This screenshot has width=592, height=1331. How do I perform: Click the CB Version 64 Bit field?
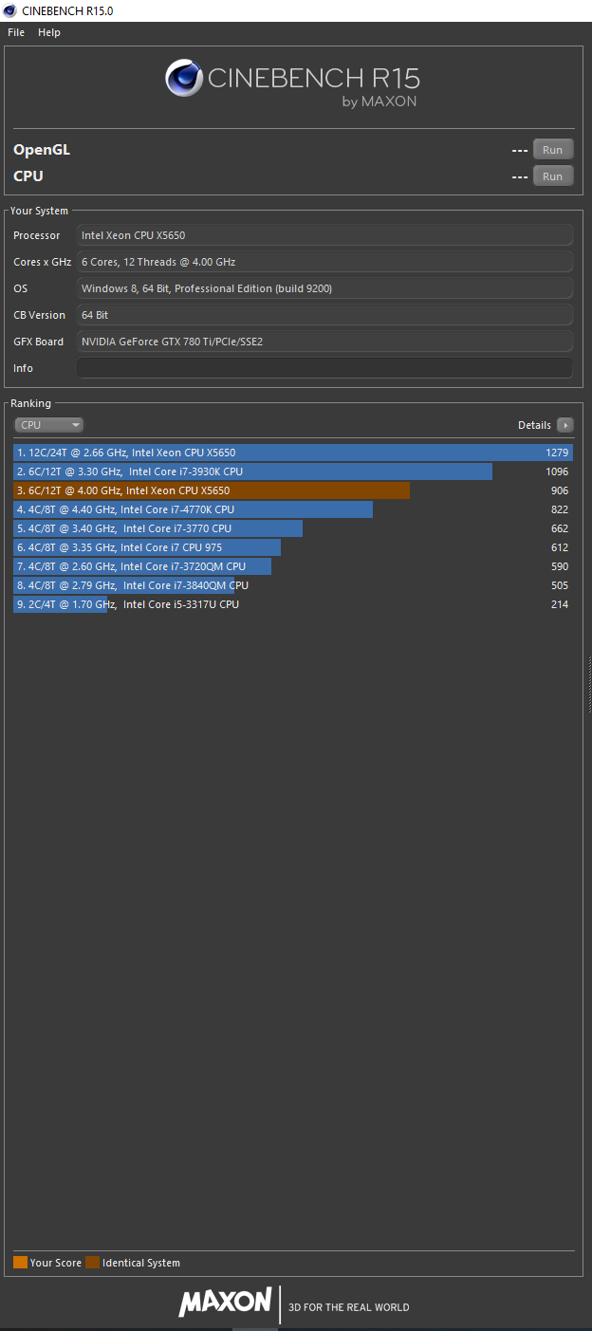click(x=324, y=315)
